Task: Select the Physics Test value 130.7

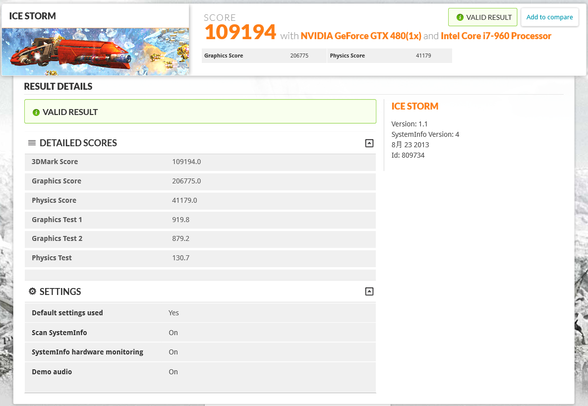Action: tap(181, 258)
